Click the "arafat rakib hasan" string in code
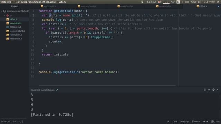The image size is (221, 124). (x=98, y=72)
